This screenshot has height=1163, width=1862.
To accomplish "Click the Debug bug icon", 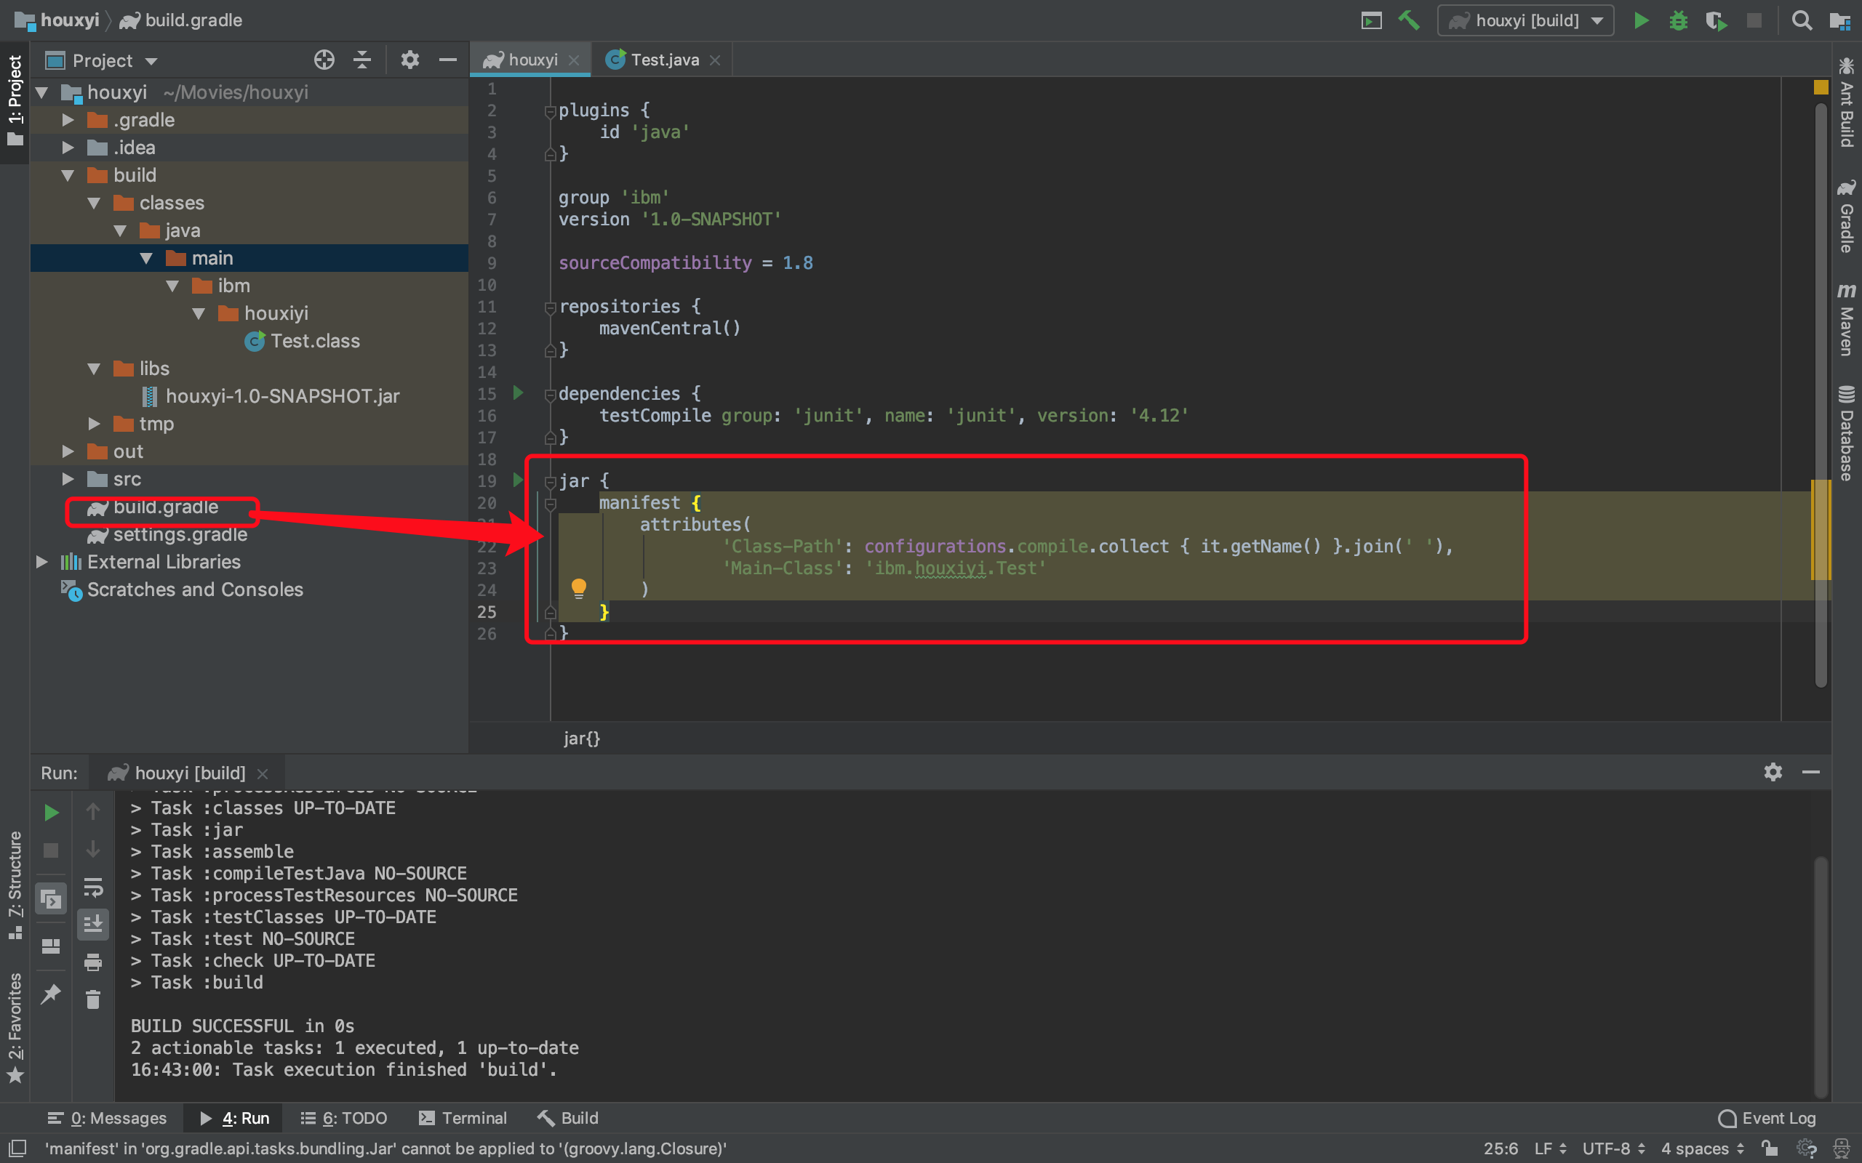I will (1678, 21).
